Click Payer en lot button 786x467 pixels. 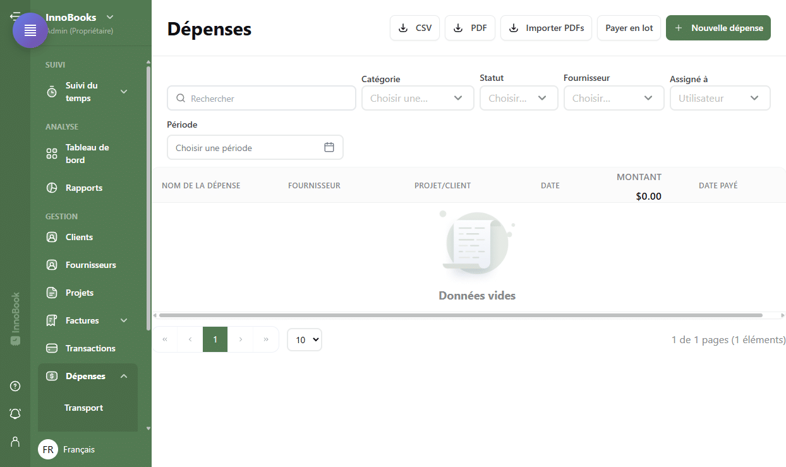tap(629, 28)
